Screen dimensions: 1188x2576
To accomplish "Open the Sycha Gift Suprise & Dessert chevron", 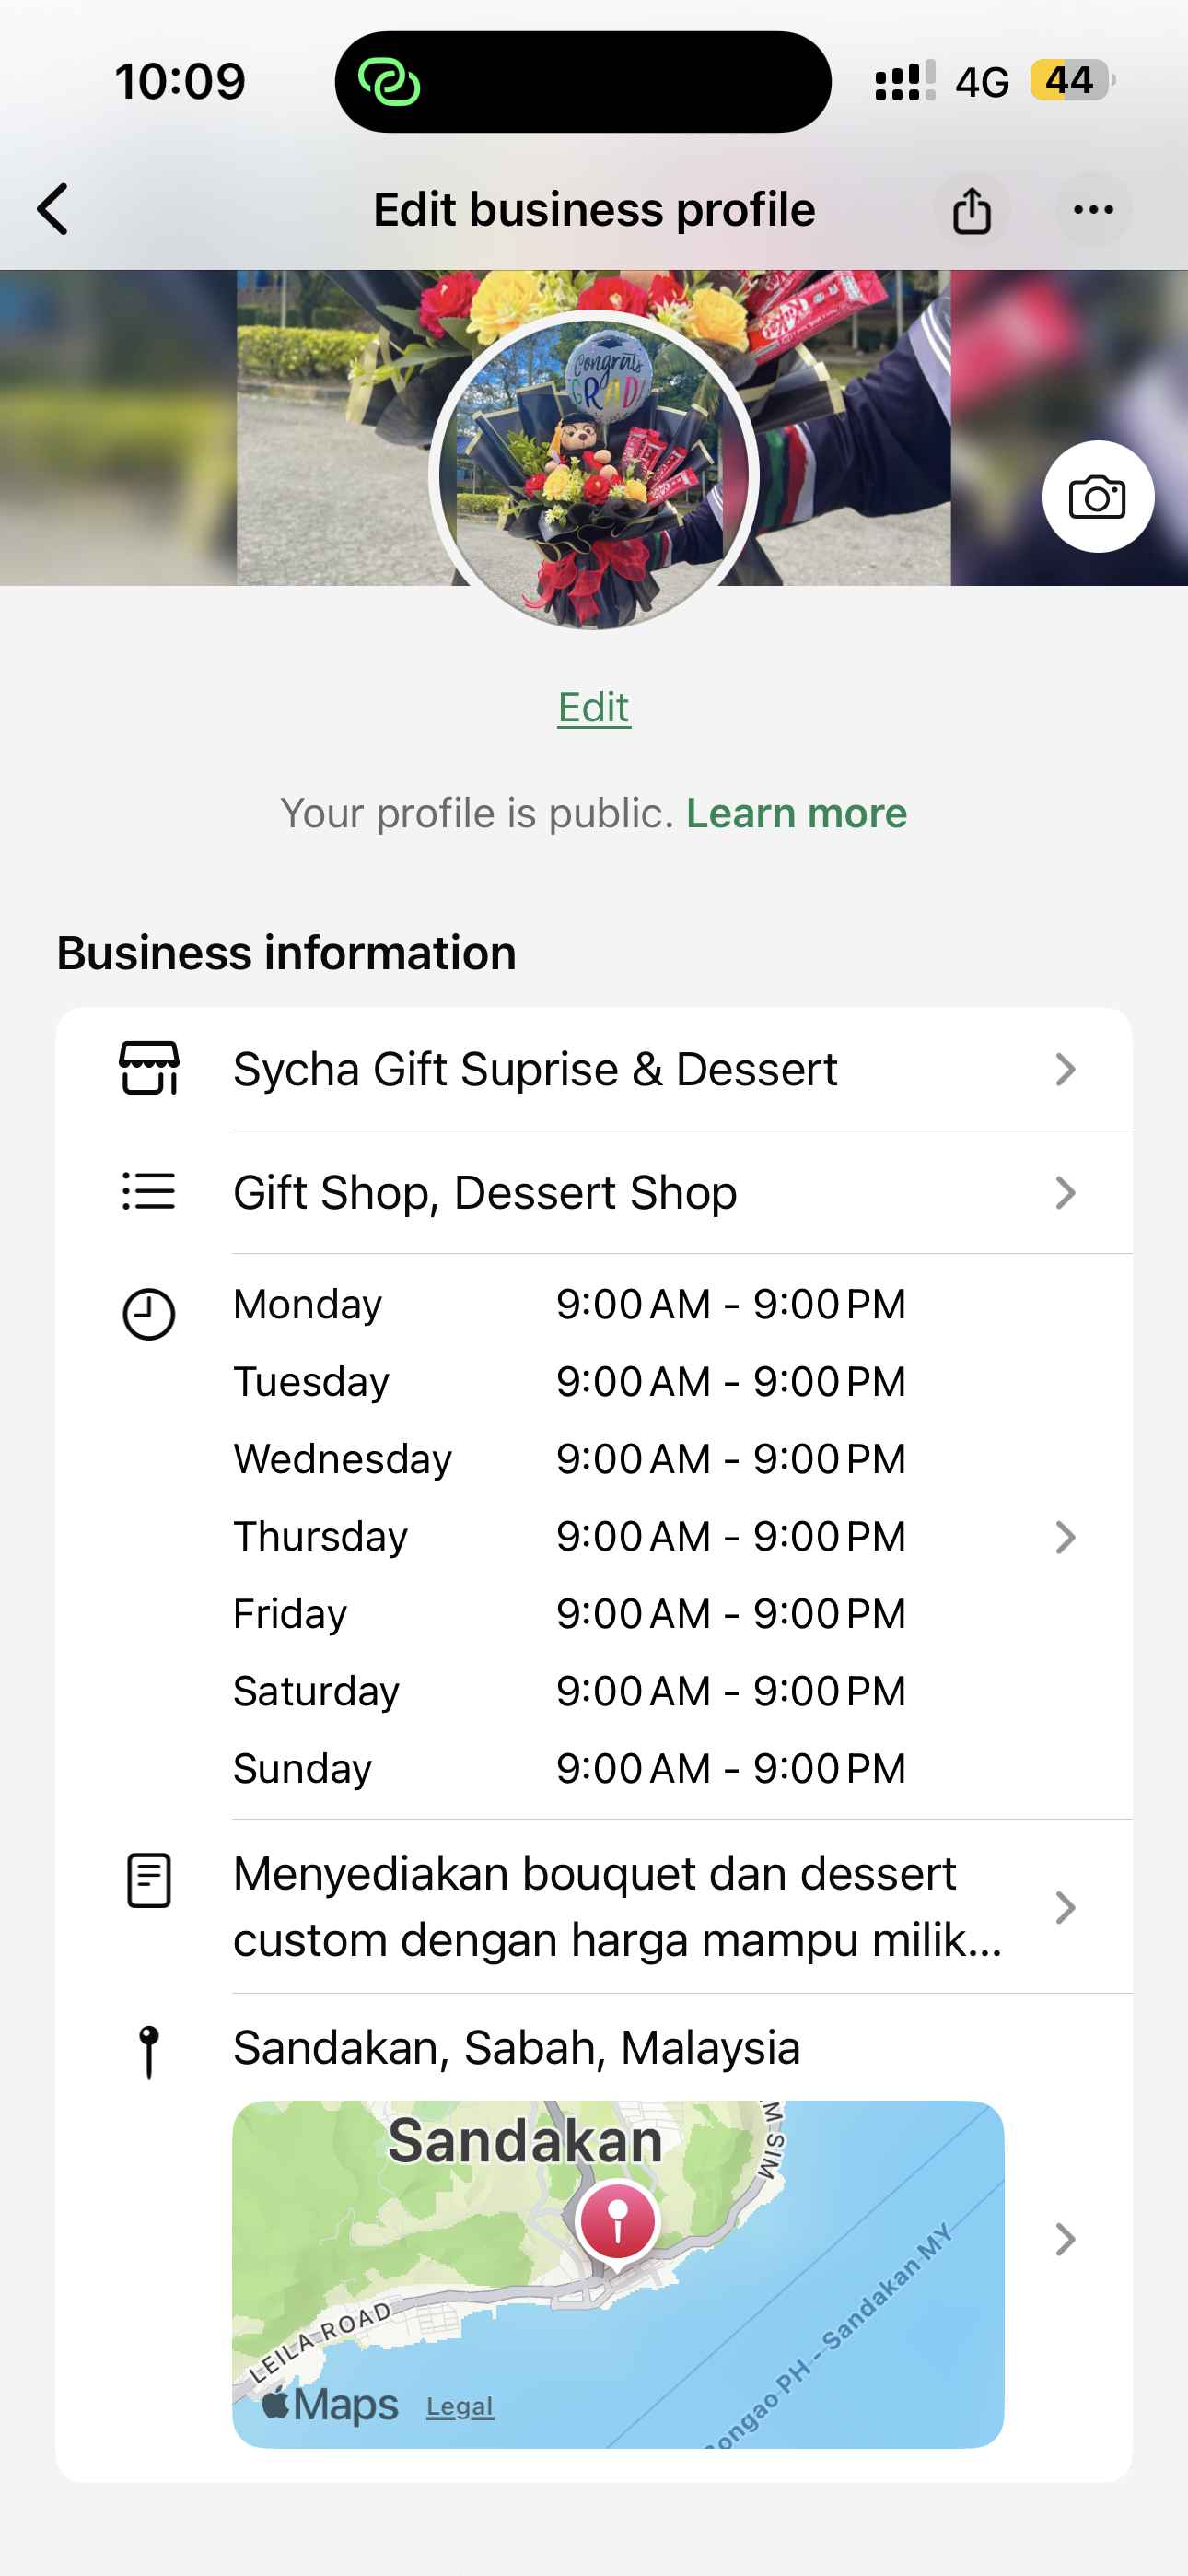I will (1065, 1069).
